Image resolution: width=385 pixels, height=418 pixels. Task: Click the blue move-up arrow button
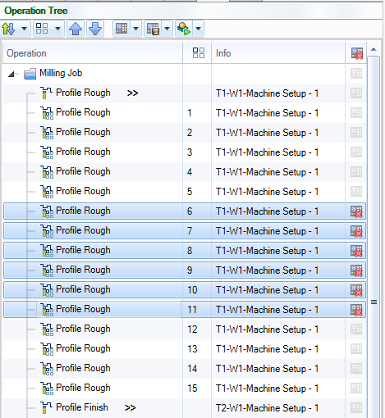76,29
